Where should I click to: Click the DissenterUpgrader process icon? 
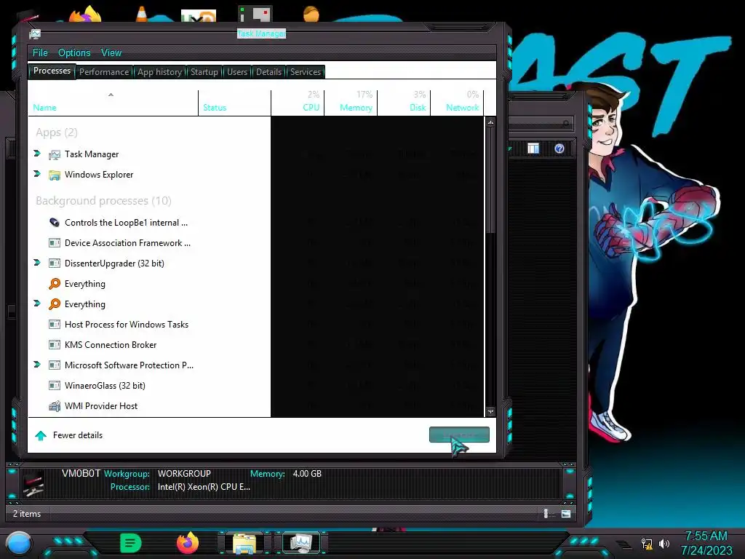55,263
